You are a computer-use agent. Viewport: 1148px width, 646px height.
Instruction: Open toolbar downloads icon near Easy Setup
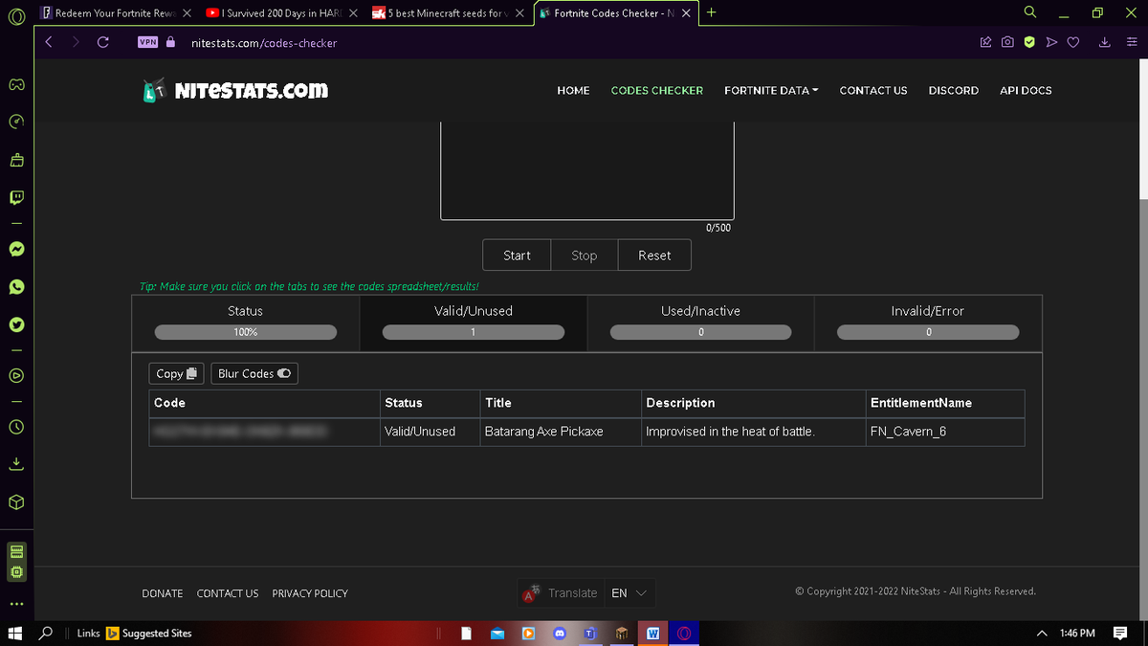click(x=1105, y=42)
